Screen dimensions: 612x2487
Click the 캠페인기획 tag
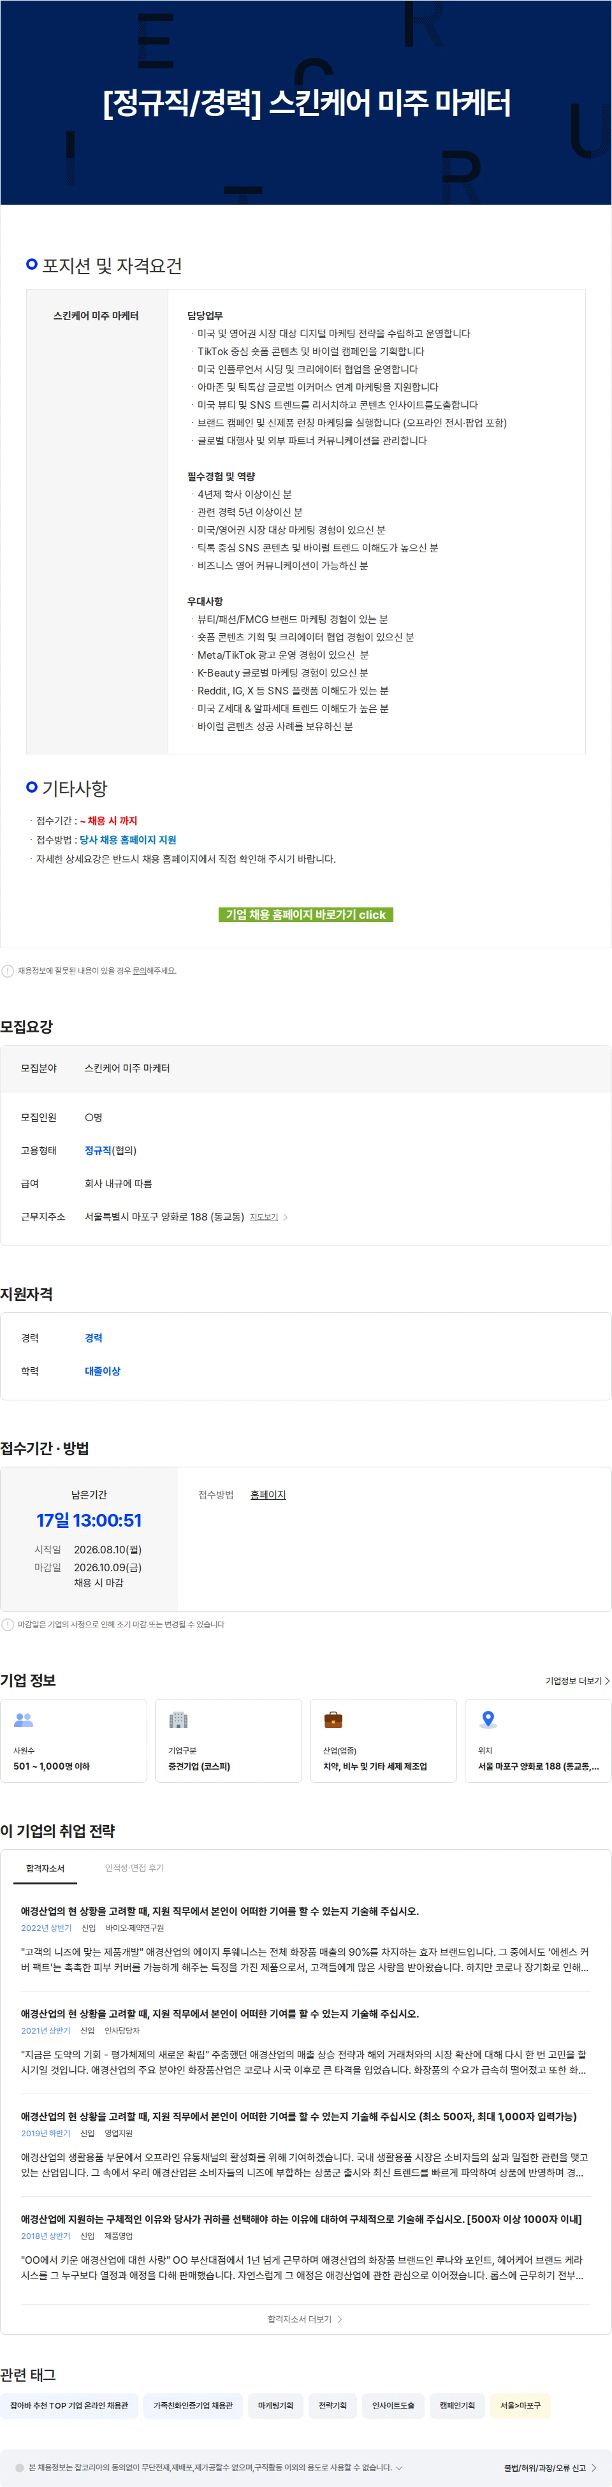pyautogui.click(x=456, y=2405)
